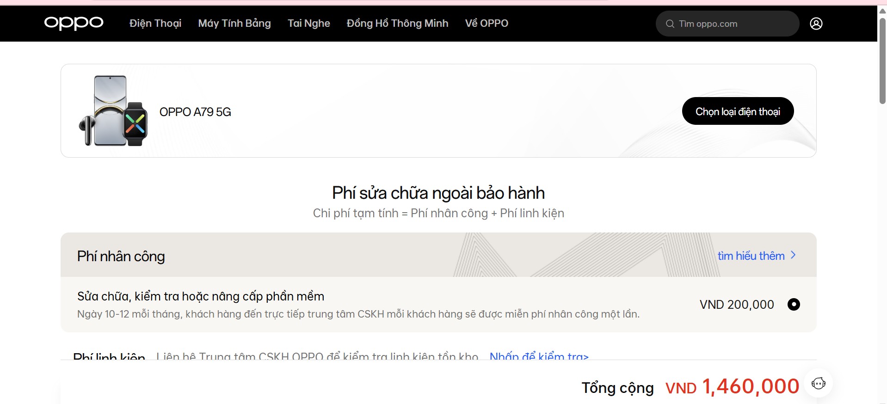
Task: Click the Tổng cộng label
Action: [x=617, y=388]
